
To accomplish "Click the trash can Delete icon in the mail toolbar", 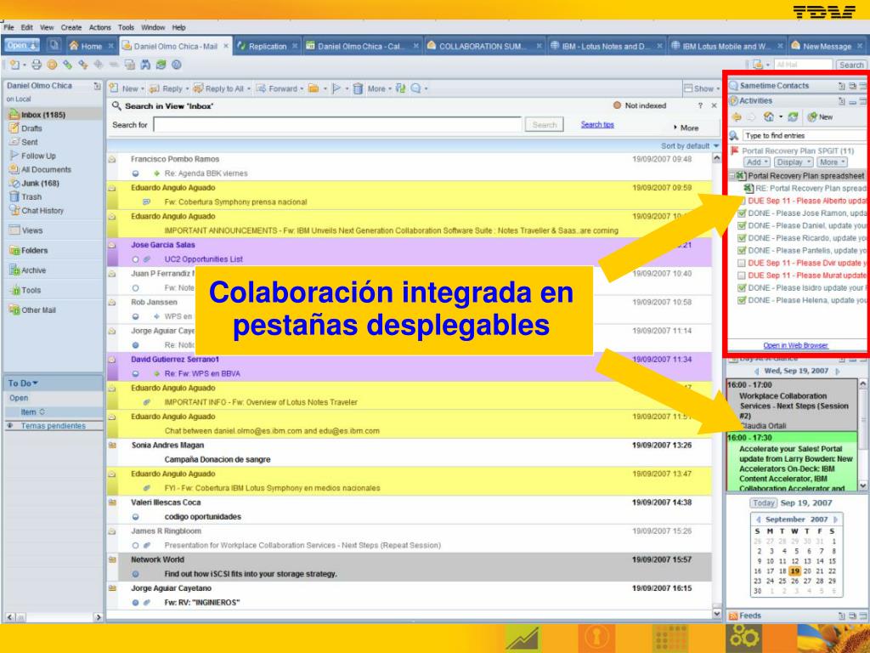I will point(358,88).
